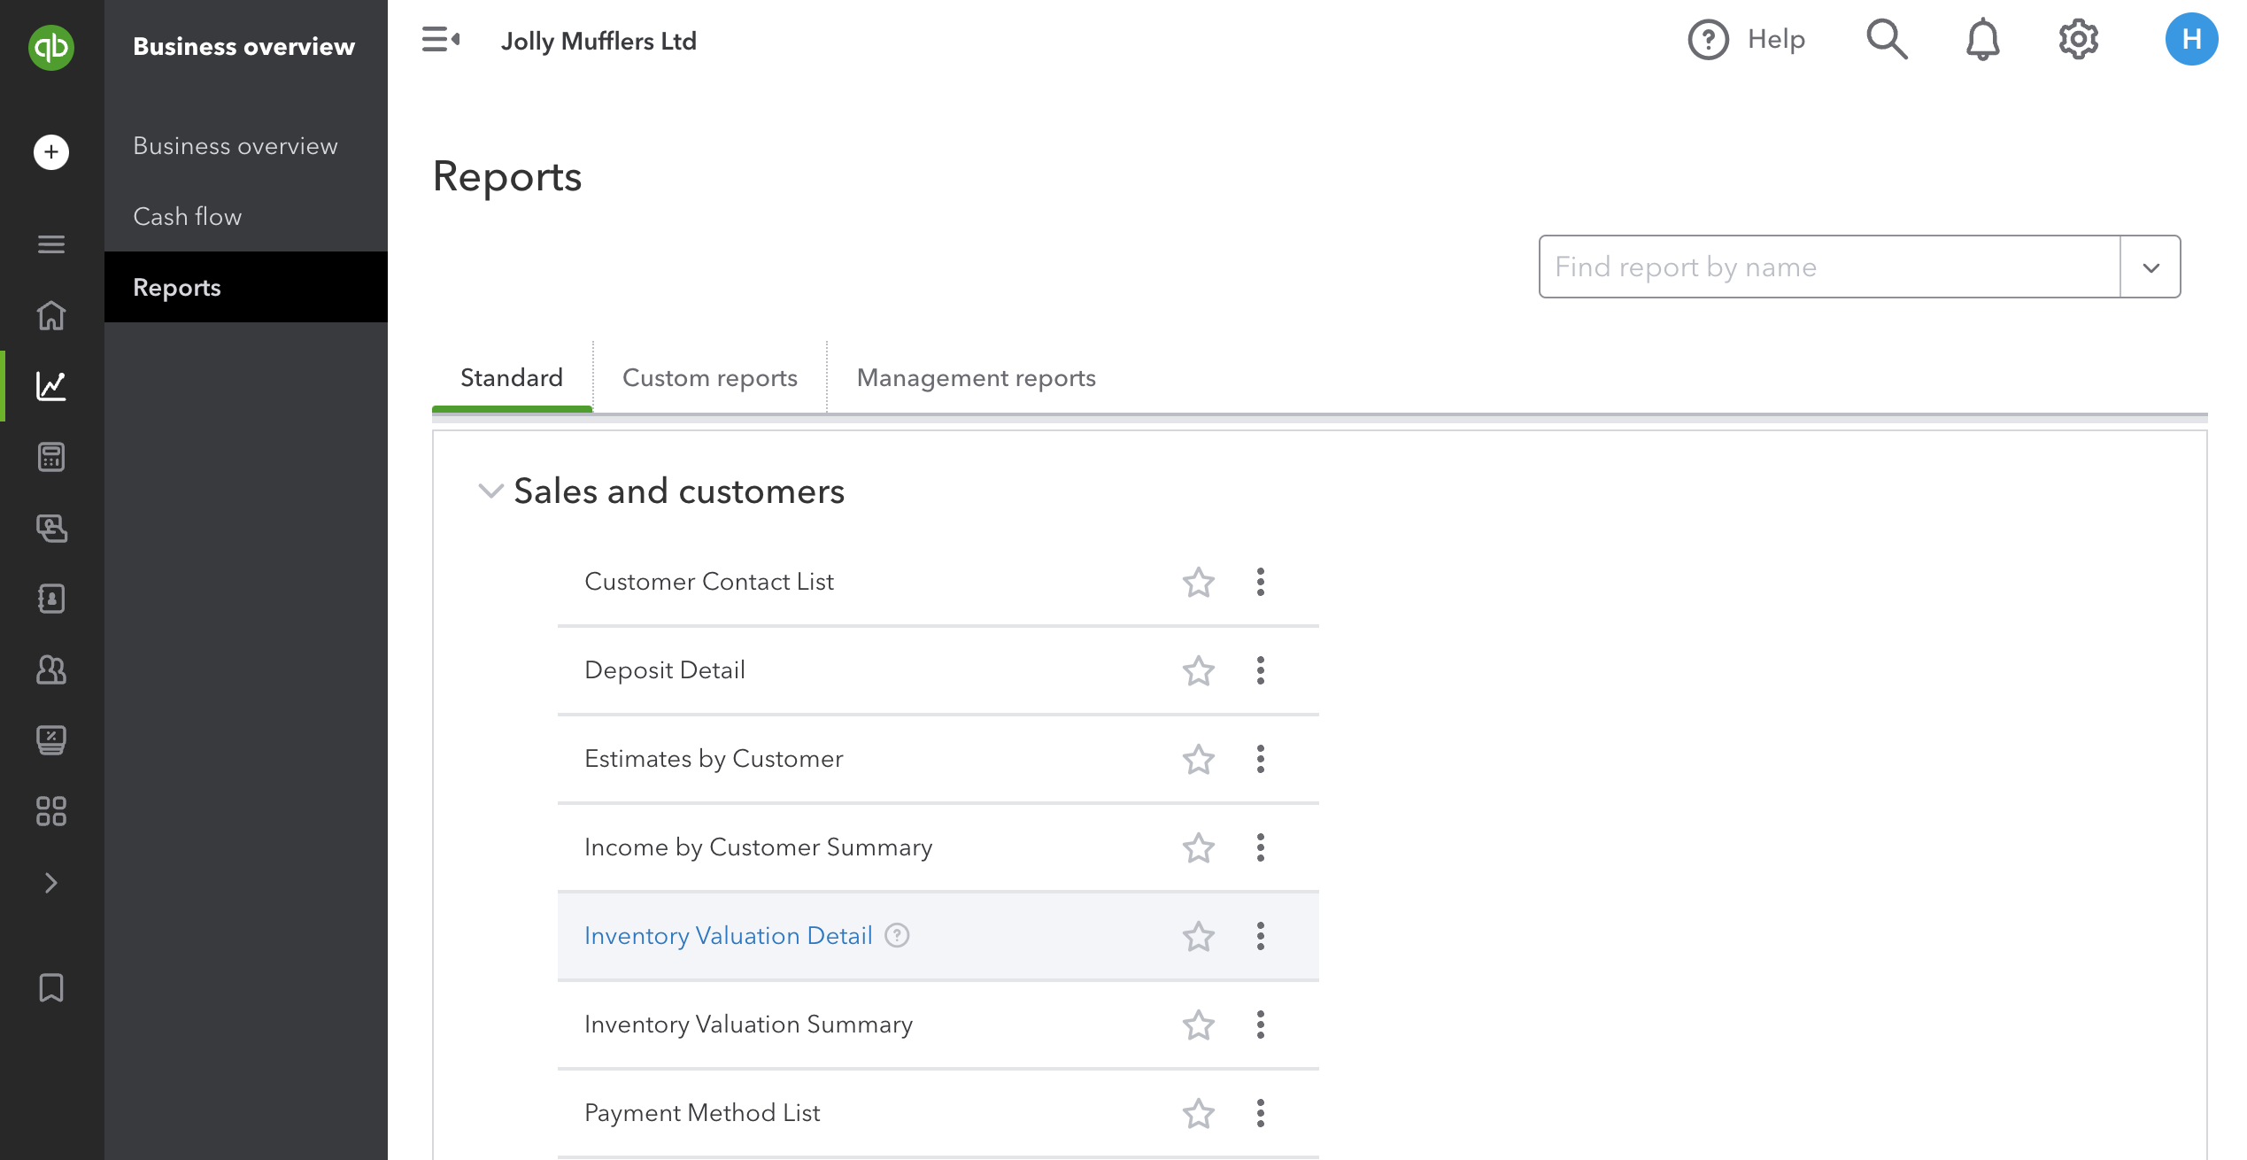Open the Quick Create plus menu
This screenshot has width=2247, height=1160.
click(x=50, y=151)
